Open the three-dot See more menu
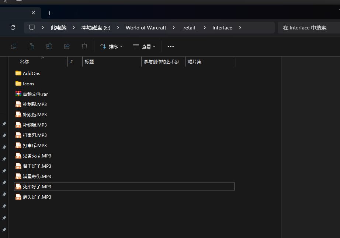The height and width of the screenshot is (238, 340). tap(170, 46)
